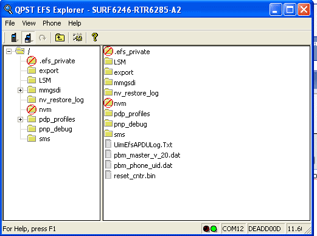The height and width of the screenshot is (236, 317).
Task: Click the open root folder icon in tree
Action: point(20,51)
